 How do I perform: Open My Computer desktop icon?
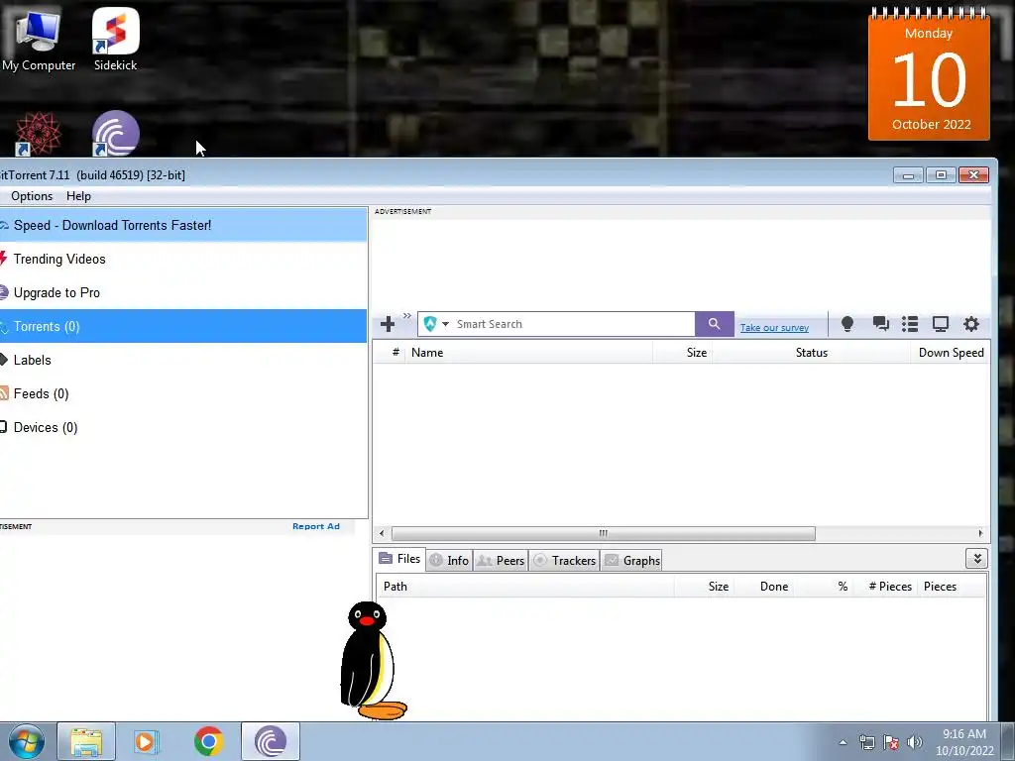coord(39,40)
